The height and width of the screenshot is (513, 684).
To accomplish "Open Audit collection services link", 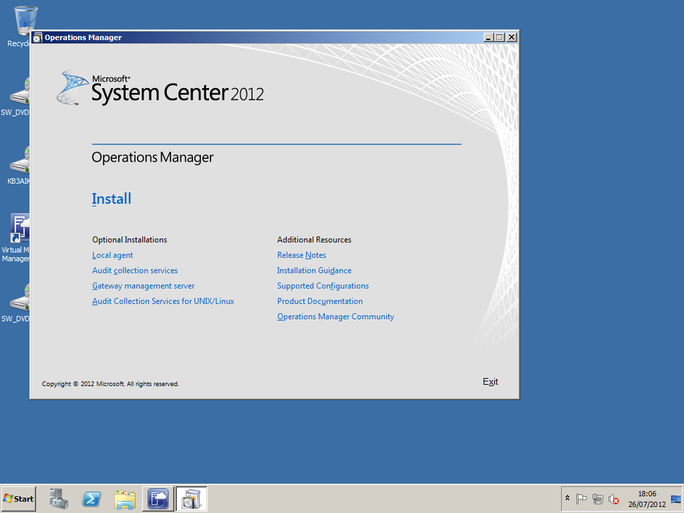I will tap(135, 271).
